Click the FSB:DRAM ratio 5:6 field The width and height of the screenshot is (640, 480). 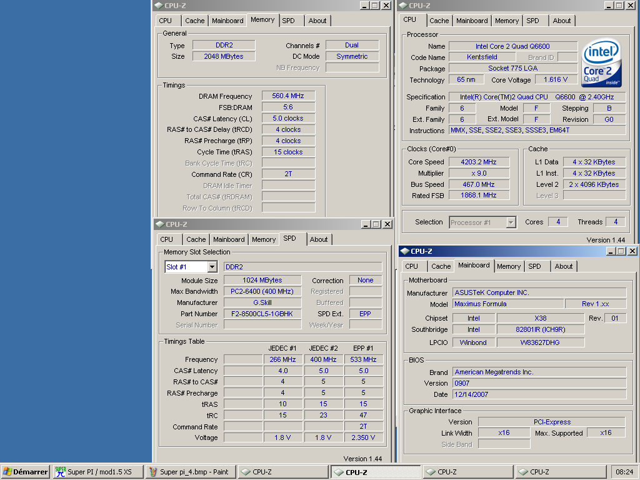click(288, 107)
